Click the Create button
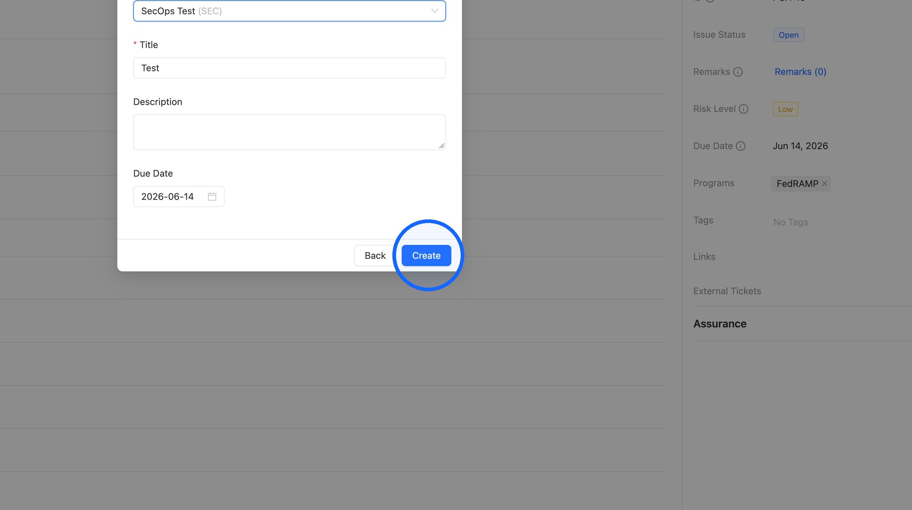 [x=426, y=255]
